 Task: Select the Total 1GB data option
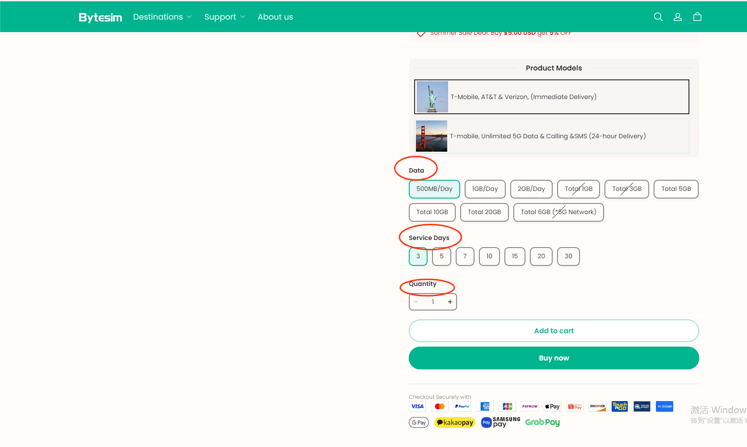pyautogui.click(x=579, y=189)
